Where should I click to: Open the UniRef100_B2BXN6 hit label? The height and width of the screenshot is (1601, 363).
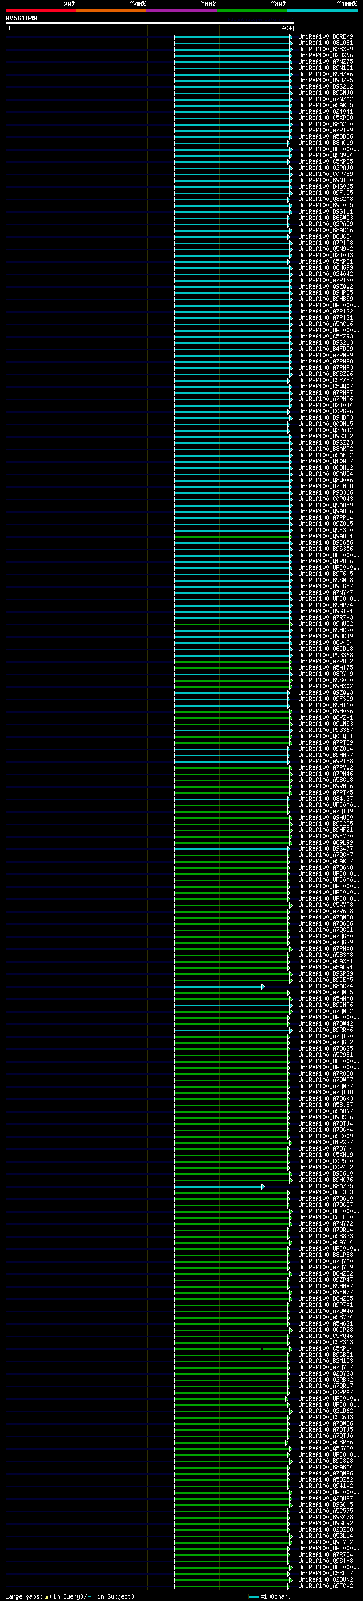(x=326, y=55)
